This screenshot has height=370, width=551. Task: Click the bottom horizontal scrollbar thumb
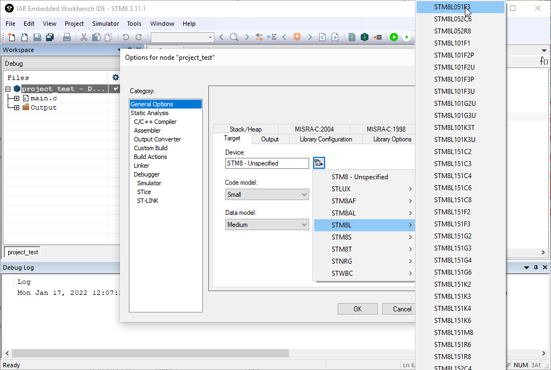click(x=150, y=353)
